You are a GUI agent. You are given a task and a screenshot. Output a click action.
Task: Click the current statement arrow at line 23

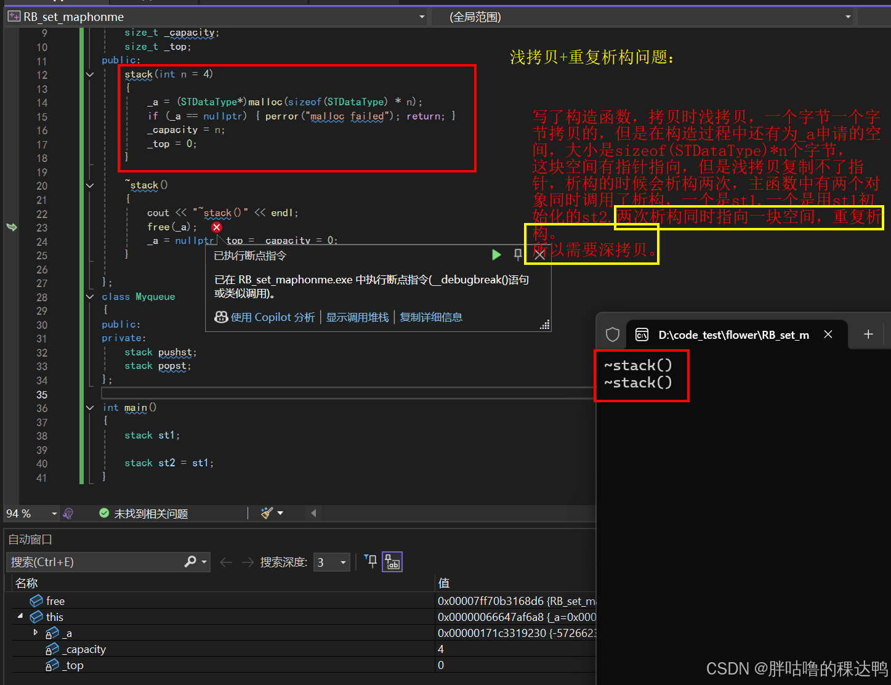(11, 227)
